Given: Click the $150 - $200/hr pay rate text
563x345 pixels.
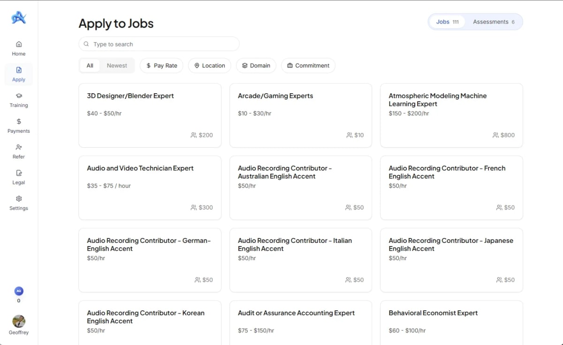Looking at the screenshot, I should click(x=409, y=113).
